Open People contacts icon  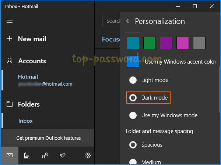(x=45, y=155)
